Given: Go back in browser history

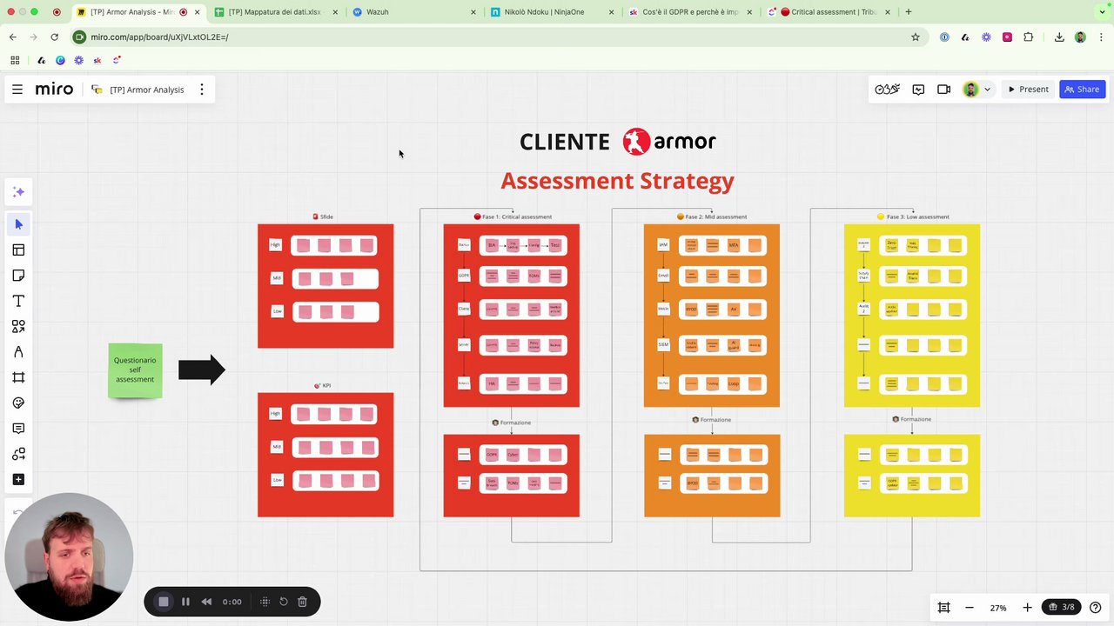Looking at the screenshot, I should 12,37.
